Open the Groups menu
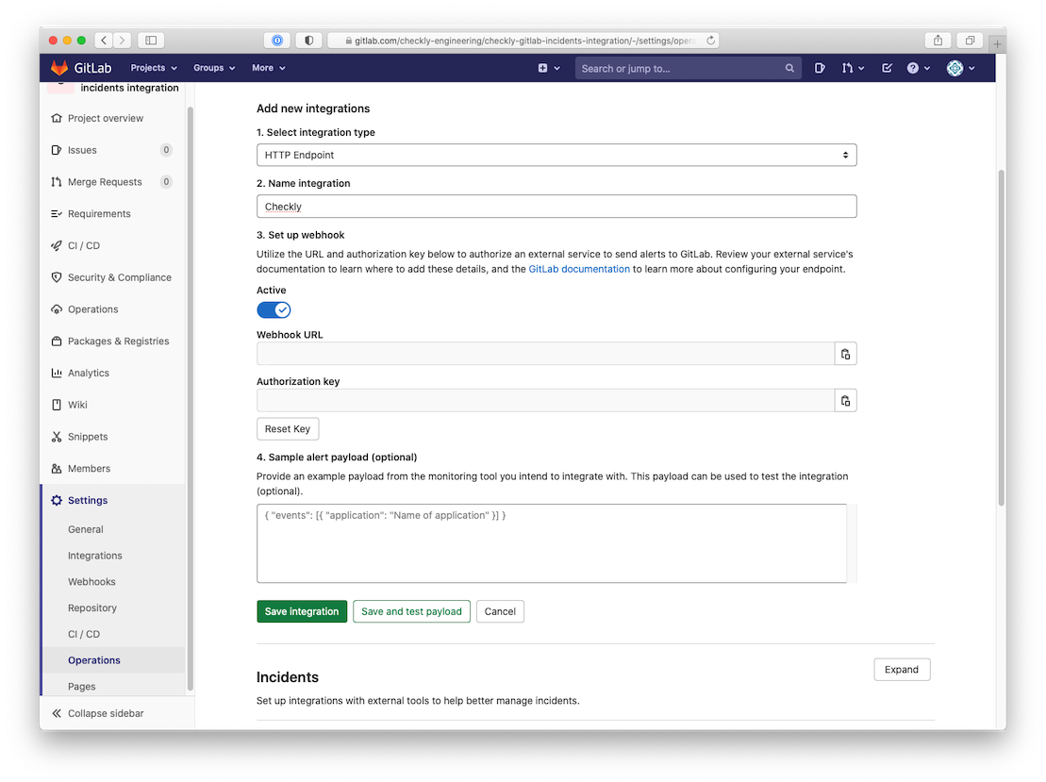Viewport: 1046px width, 782px height. [212, 67]
